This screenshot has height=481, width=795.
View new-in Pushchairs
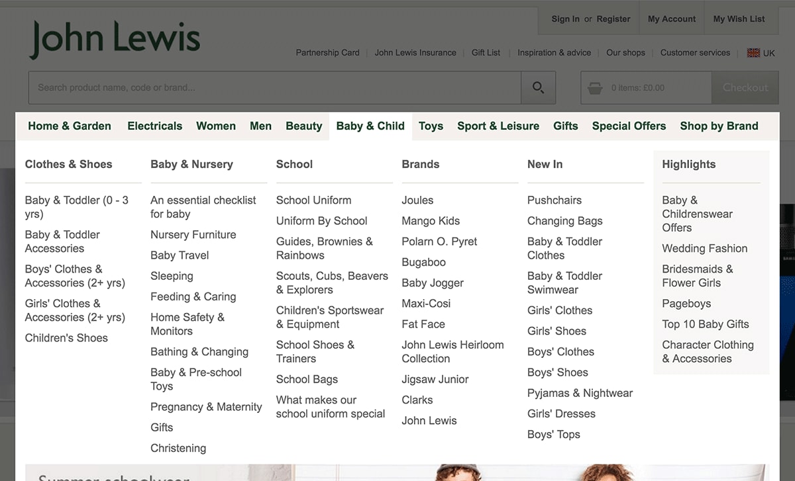(555, 200)
